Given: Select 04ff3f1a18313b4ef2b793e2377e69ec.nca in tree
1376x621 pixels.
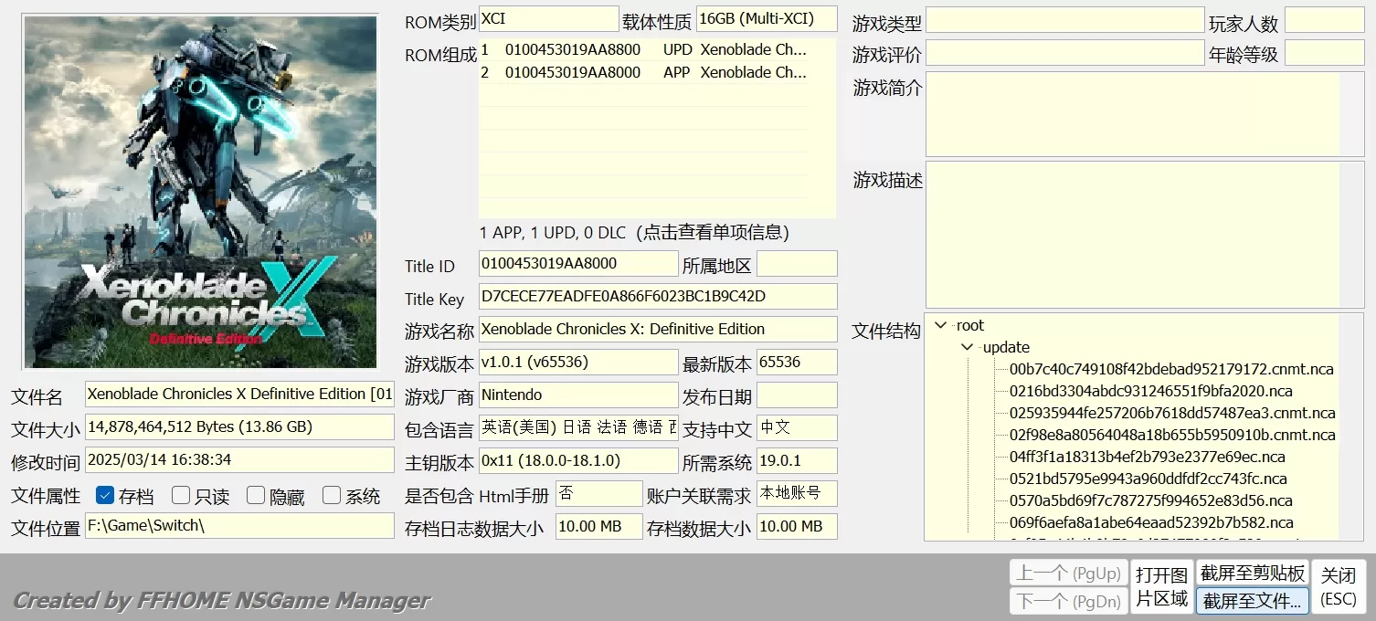Looking at the screenshot, I should tap(1147, 457).
